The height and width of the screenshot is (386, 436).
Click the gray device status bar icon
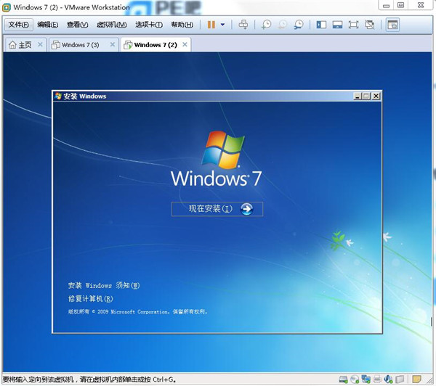400,379
